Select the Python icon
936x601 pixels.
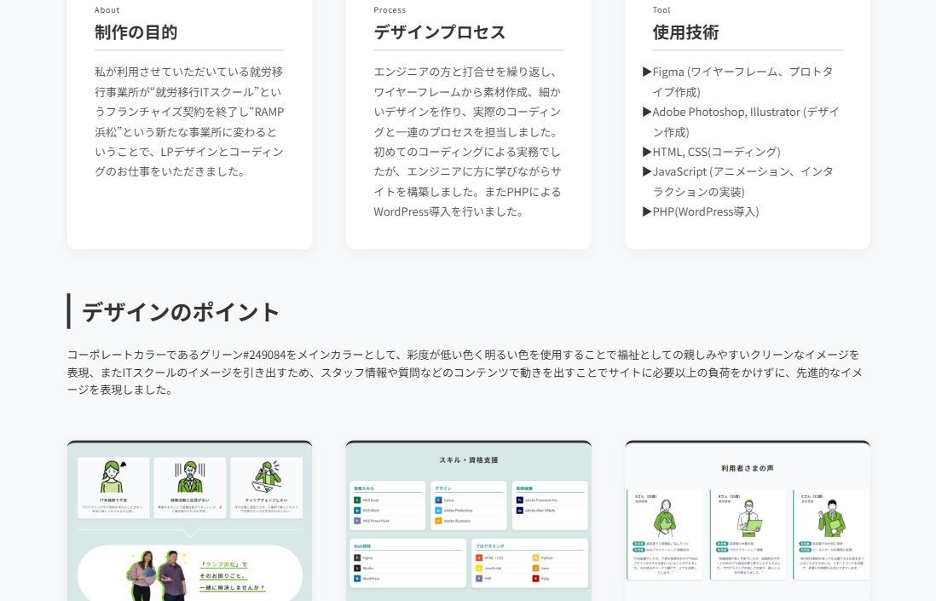[x=535, y=558]
